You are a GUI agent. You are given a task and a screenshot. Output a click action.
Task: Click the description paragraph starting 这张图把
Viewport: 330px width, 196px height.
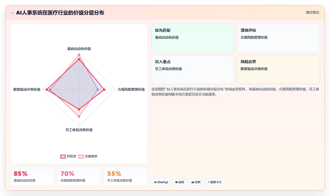pos(235,92)
